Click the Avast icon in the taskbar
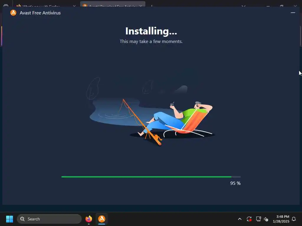The width and height of the screenshot is (302, 226). pyautogui.click(x=102, y=219)
